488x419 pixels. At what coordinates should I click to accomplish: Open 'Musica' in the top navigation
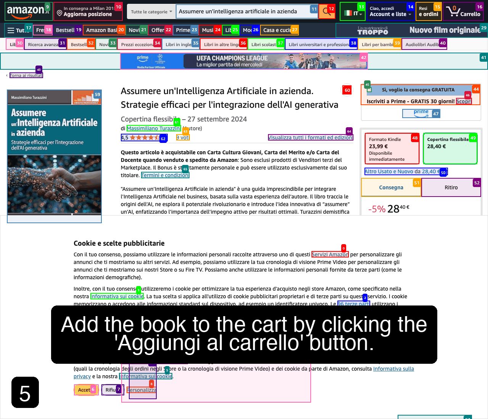tap(210, 30)
